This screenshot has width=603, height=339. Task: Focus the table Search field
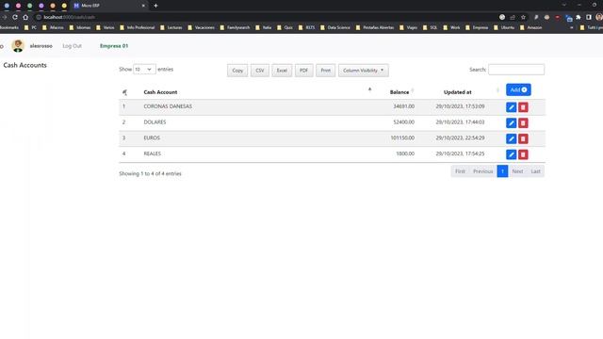[x=516, y=70]
